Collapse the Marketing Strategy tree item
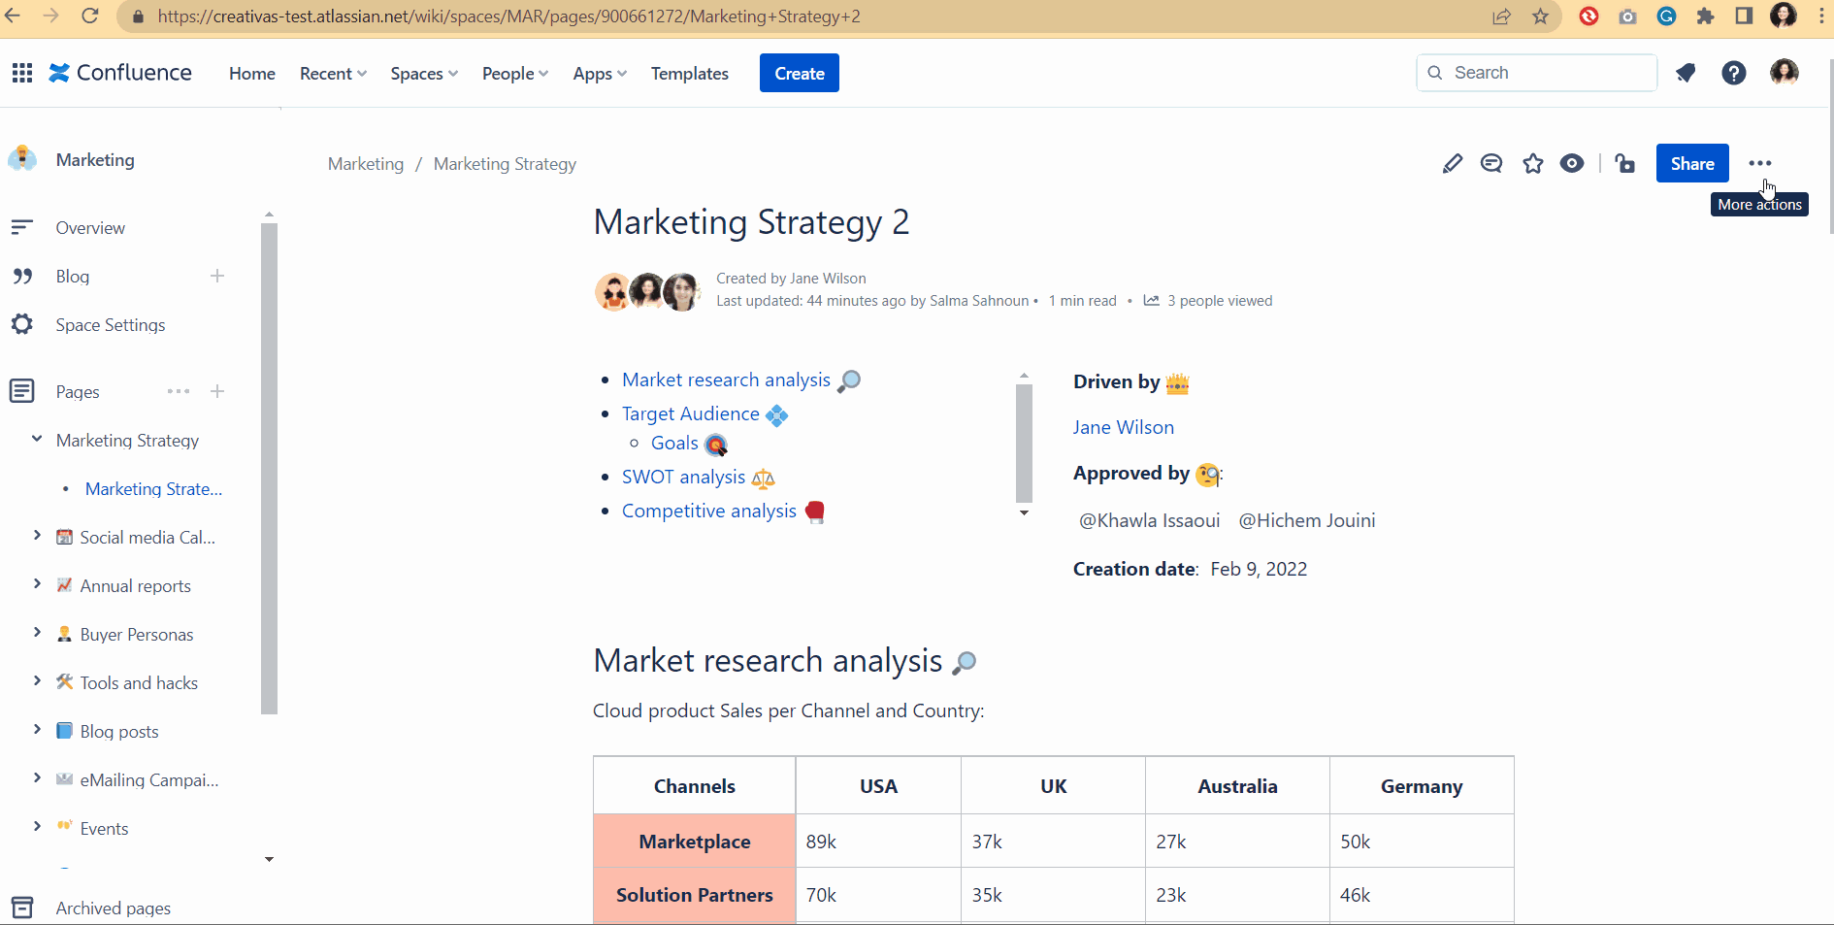Viewport: 1834px width, 925px height. click(37, 440)
